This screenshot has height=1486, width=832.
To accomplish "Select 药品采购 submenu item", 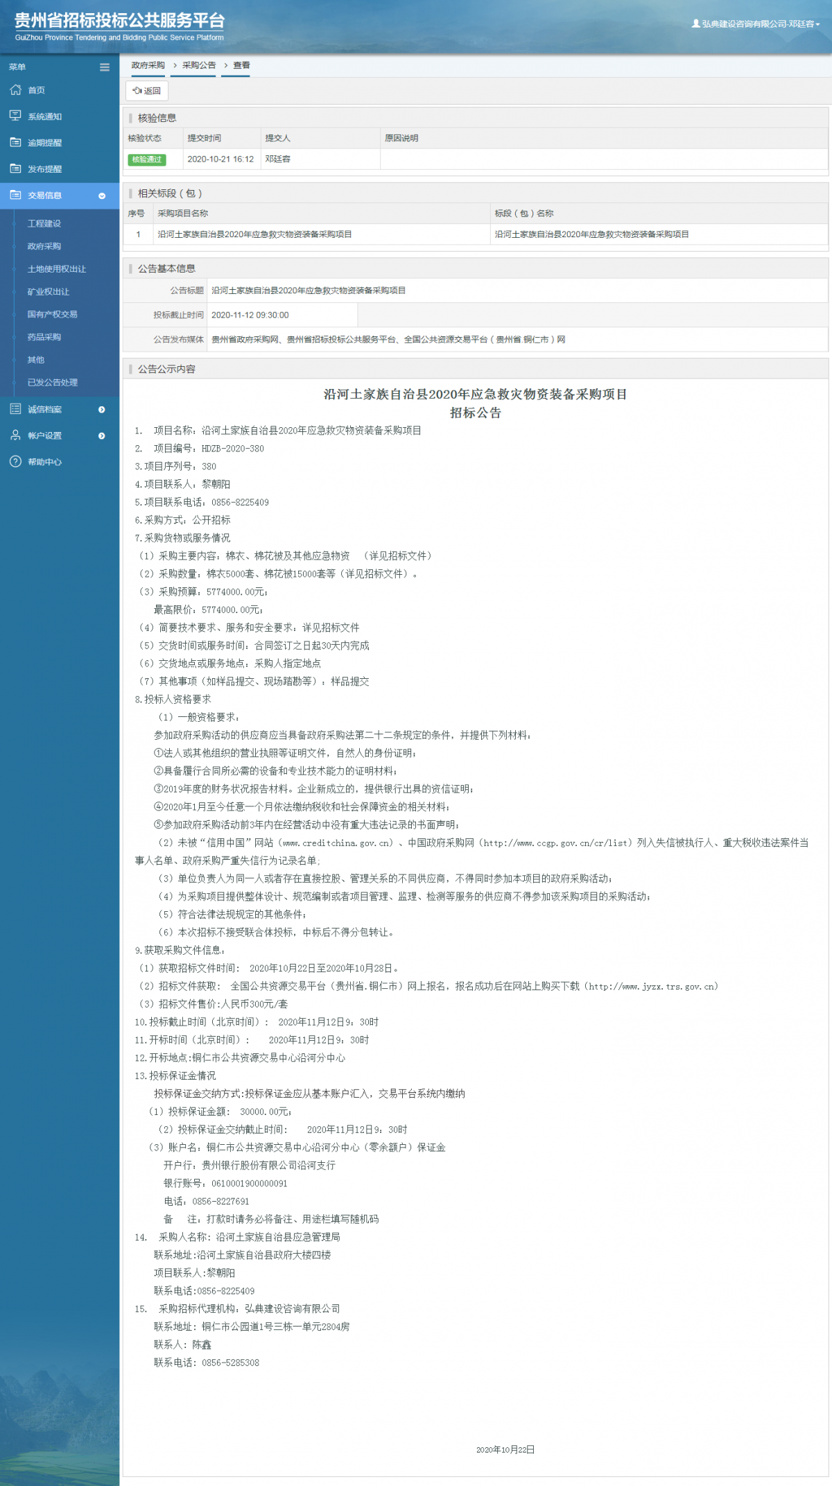I will [x=44, y=337].
